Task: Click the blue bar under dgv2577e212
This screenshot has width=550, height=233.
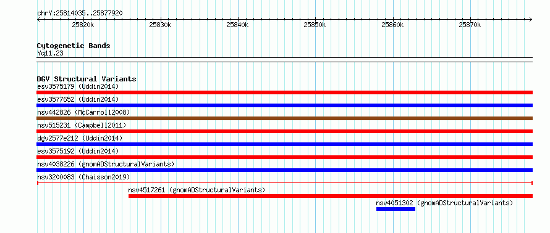Action: pos(285,144)
